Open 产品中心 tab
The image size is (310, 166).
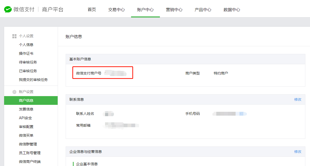[x=203, y=10]
